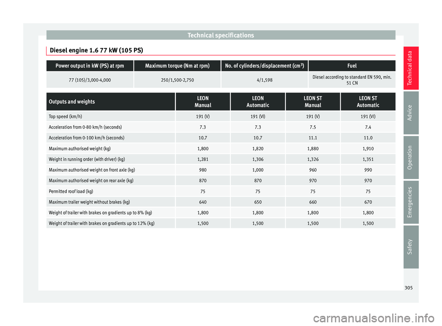Go to the Safety side tab

(411, 247)
